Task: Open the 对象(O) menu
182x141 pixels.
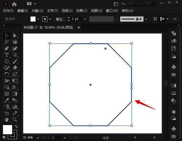Action: pos(37,11)
